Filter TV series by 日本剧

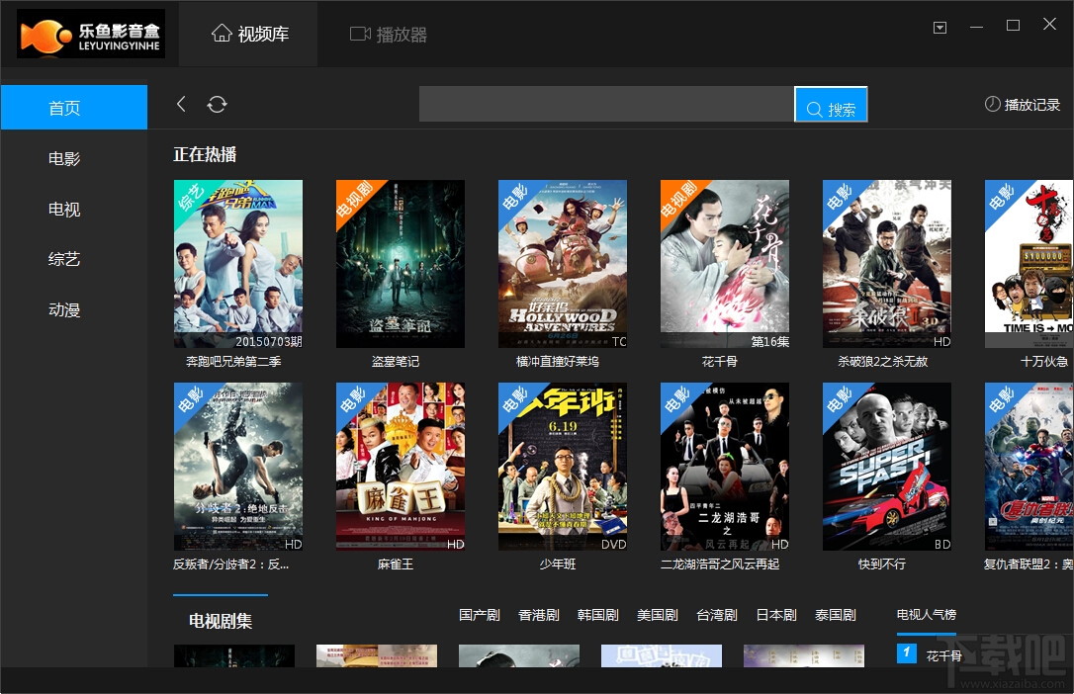click(x=776, y=615)
